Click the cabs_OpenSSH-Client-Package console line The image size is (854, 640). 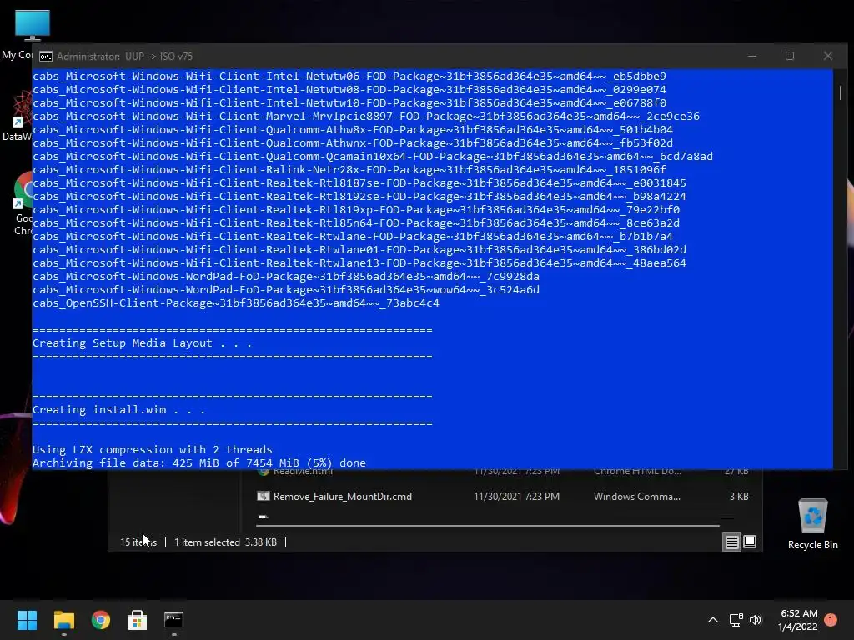tap(235, 303)
